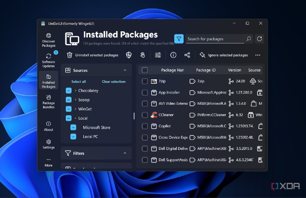Collapse the Filters section chevron
This screenshot has width=306, height=198.
[125, 153]
